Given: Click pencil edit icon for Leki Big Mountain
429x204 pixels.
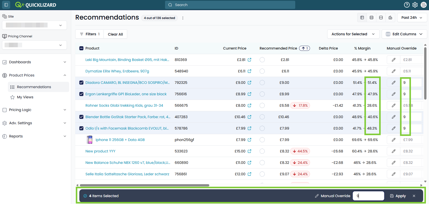Looking at the screenshot, I should point(394,60).
